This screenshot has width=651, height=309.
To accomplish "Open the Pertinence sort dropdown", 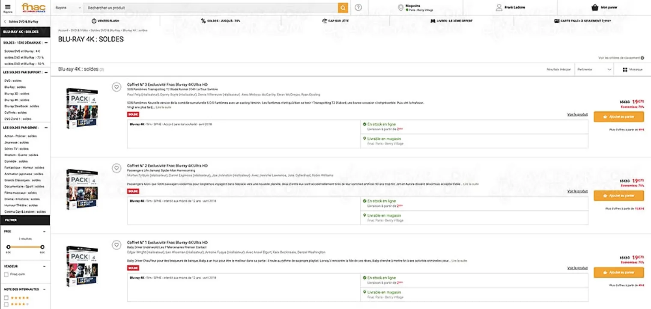I will pos(594,70).
